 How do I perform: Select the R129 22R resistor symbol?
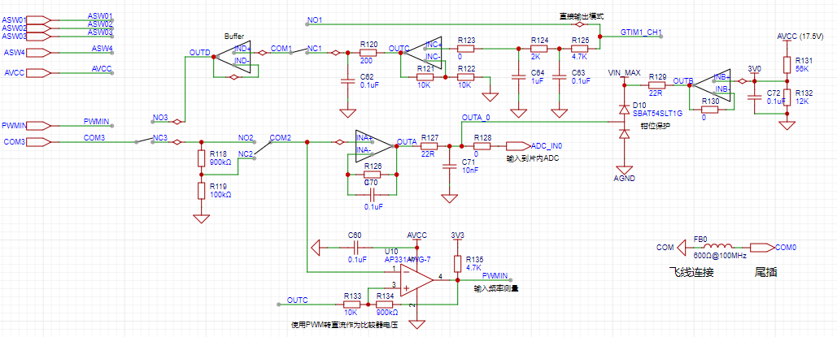coord(657,84)
